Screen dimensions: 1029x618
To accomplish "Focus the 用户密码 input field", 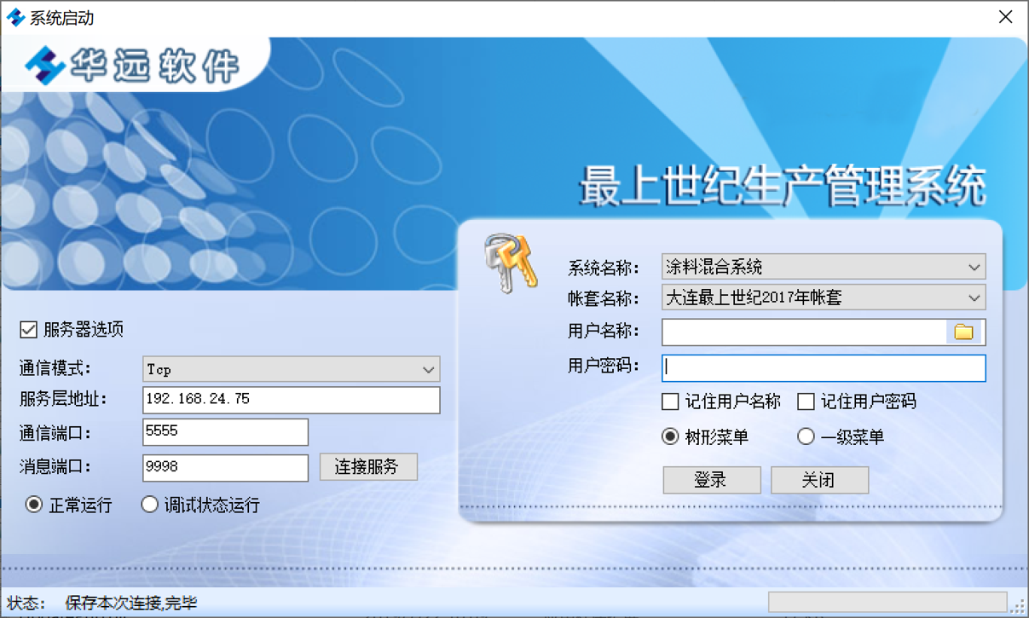I will click(x=823, y=367).
